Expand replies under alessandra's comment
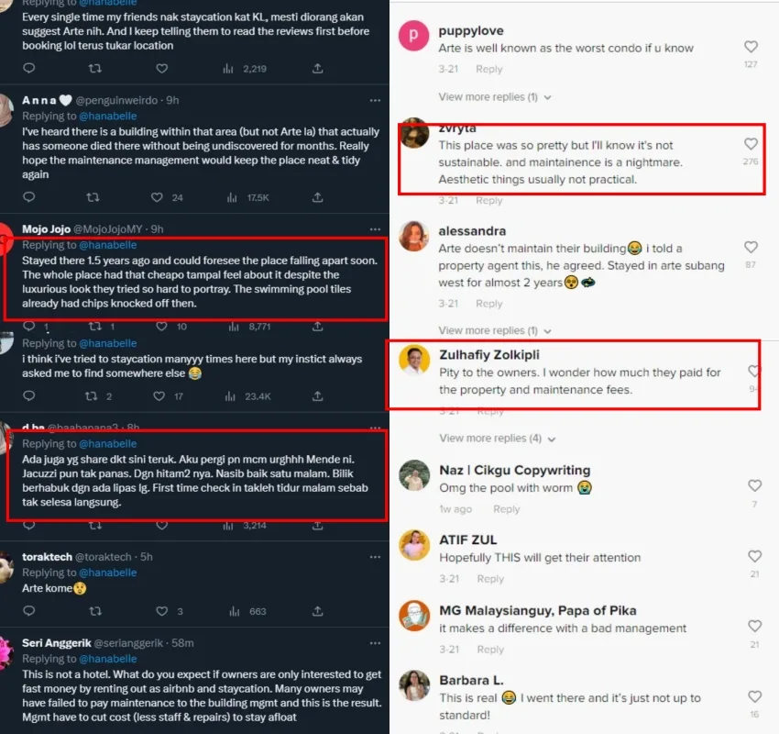The image size is (779, 734). (495, 330)
